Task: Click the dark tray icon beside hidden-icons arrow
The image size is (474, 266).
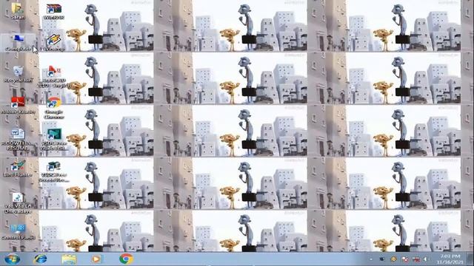Action: pos(382,259)
